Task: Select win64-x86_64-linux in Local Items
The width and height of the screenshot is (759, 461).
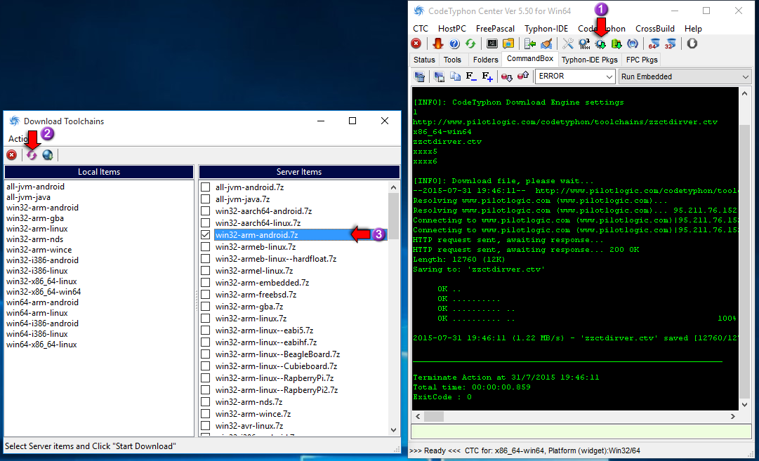Action: click(x=41, y=345)
